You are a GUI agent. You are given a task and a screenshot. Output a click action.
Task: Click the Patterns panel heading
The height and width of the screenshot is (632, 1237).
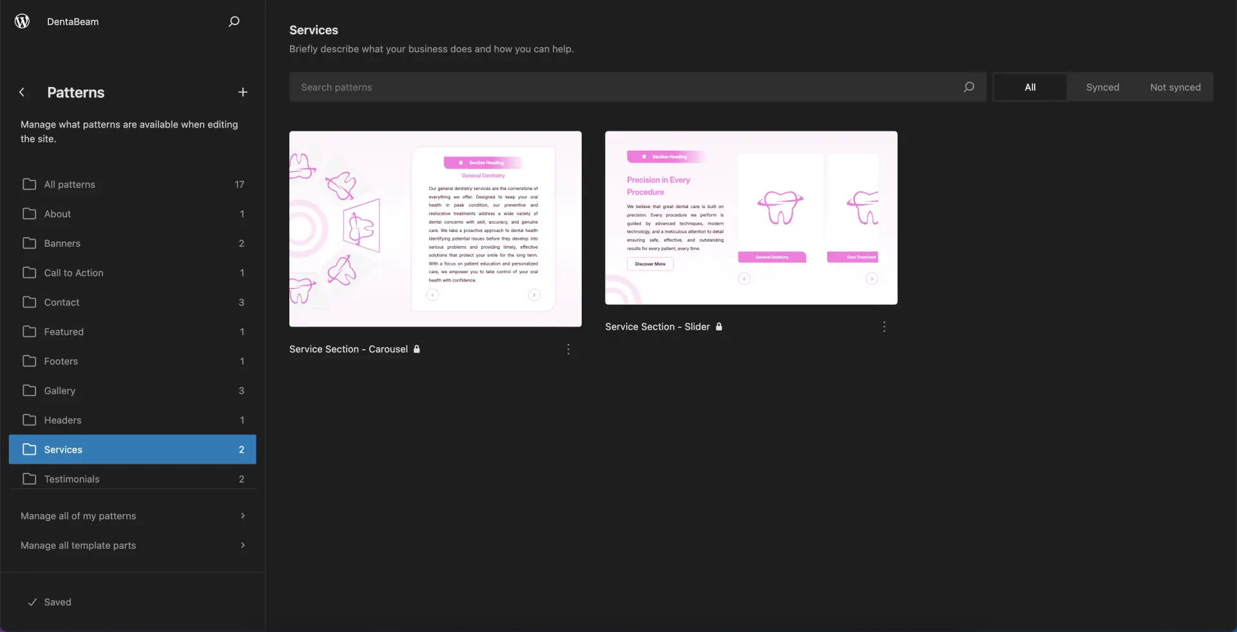pyautogui.click(x=76, y=92)
